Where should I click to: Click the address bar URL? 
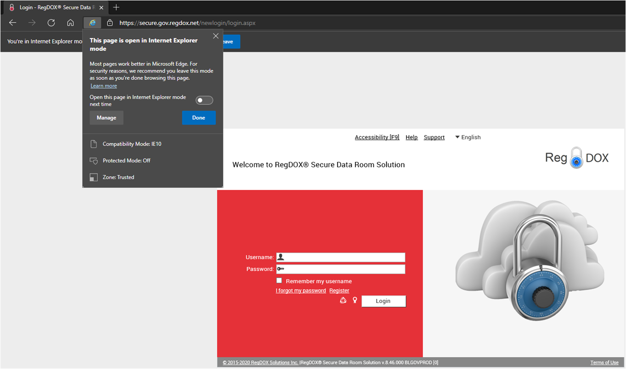pyautogui.click(x=187, y=22)
